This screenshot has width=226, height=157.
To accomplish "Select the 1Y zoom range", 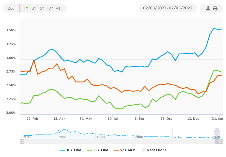I will pos(26,8).
